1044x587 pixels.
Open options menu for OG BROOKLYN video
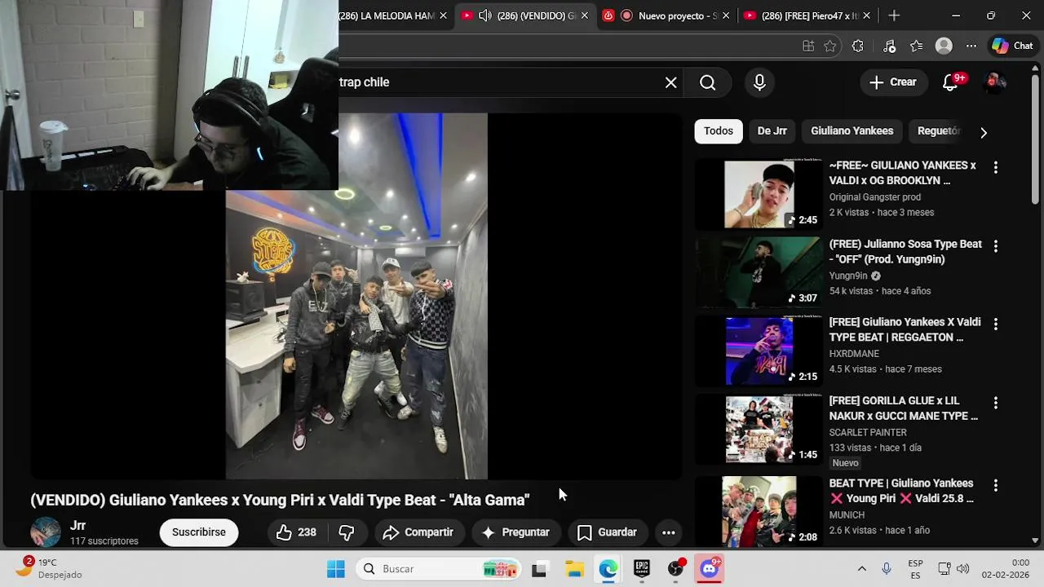click(995, 167)
